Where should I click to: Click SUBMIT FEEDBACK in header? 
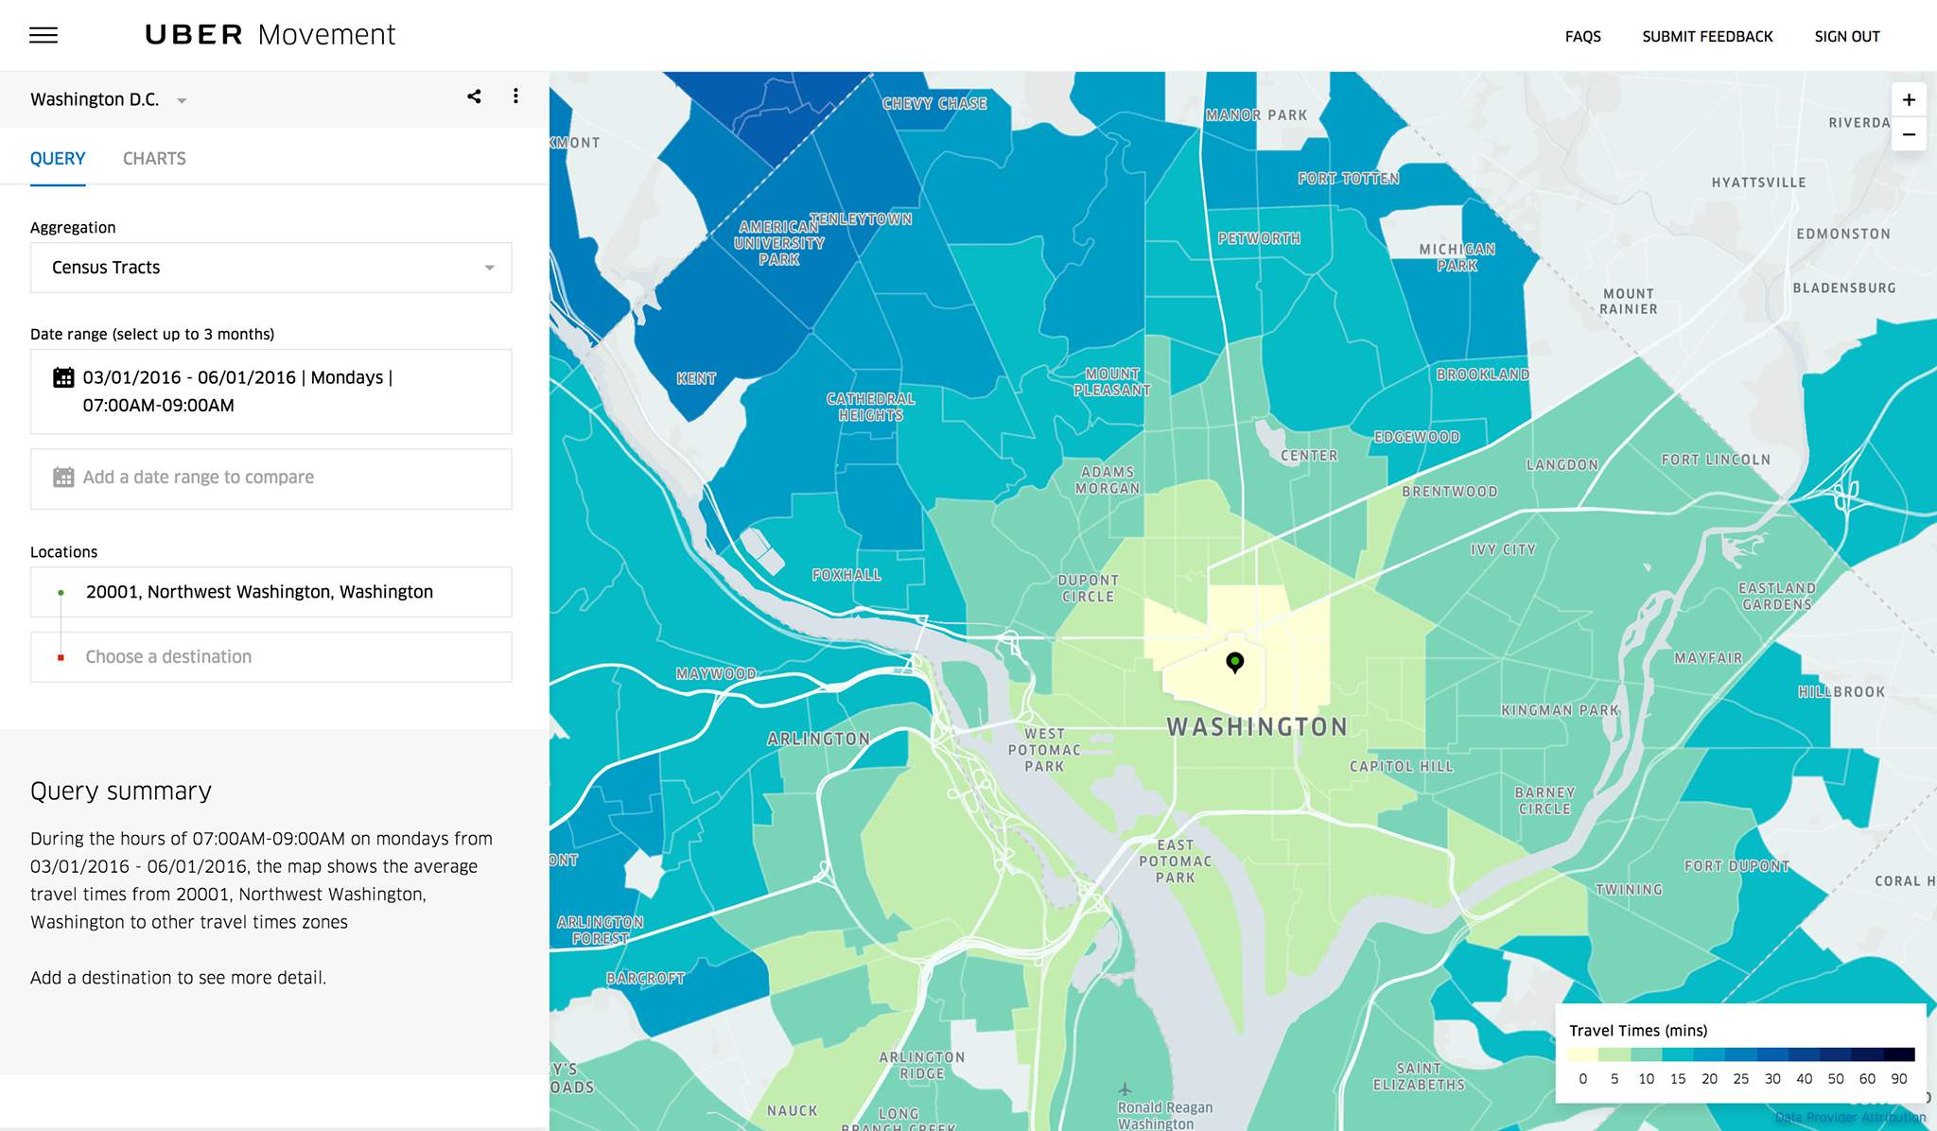(x=1707, y=37)
